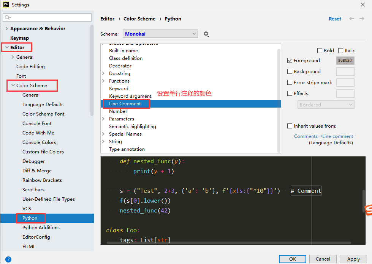Select Number in attributes list

click(x=118, y=111)
